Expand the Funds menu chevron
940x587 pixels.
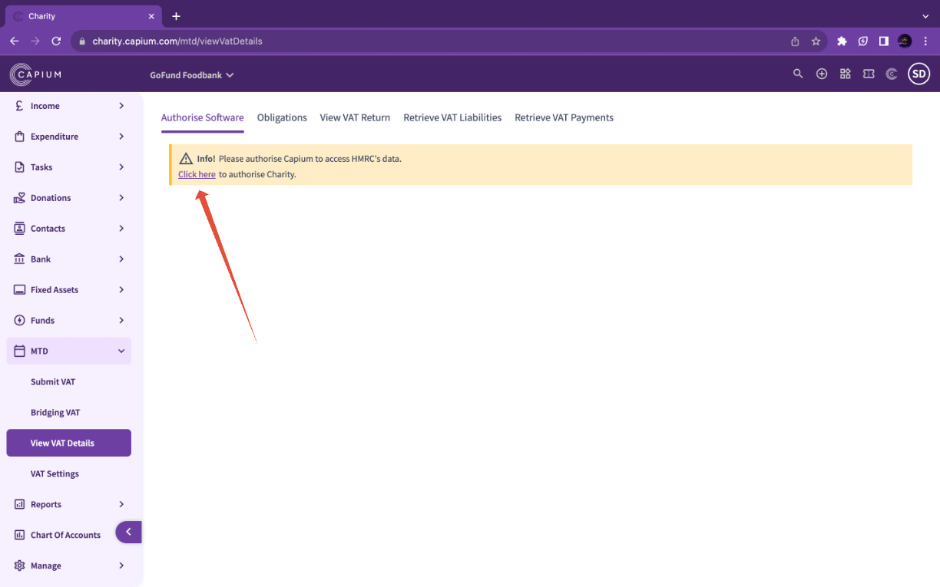click(121, 321)
